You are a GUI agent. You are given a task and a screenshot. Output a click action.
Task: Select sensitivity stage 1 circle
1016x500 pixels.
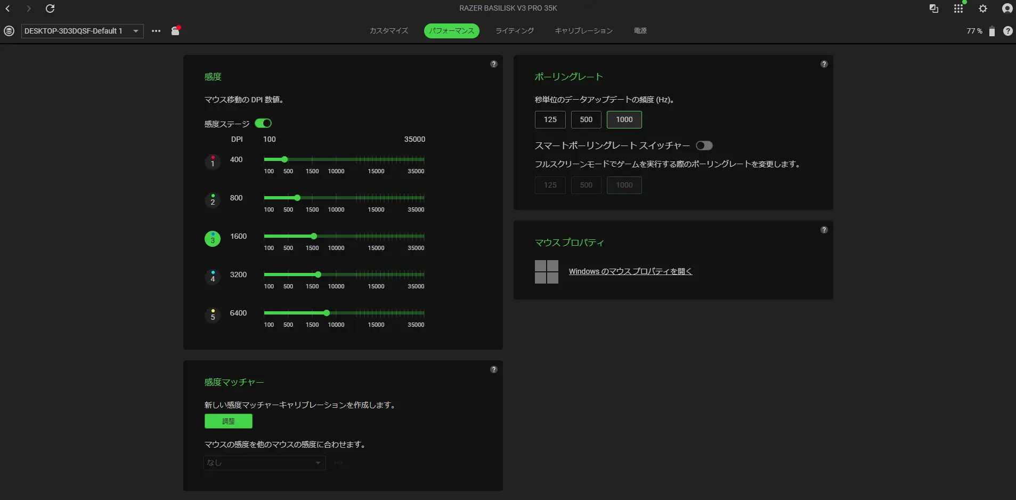click(x=213, y=162)
